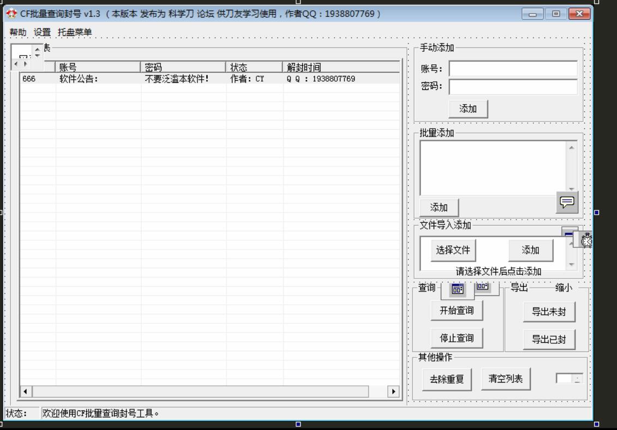
Task: Minimize the CF批量查询封号 window
Action: [x=532, y=14]
